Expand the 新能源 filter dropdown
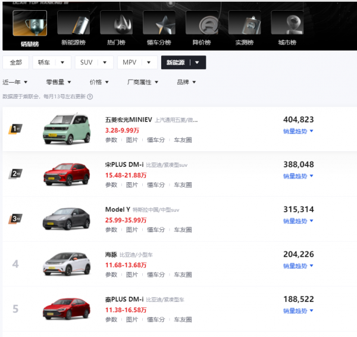 (x=183, y=63)
